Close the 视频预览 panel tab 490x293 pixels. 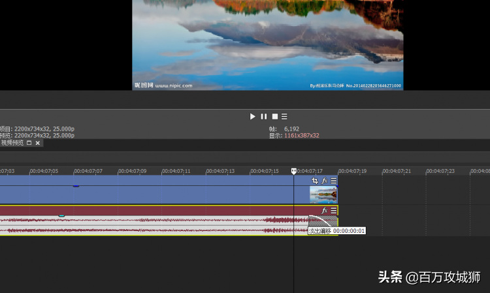click(x=37, y=142)
